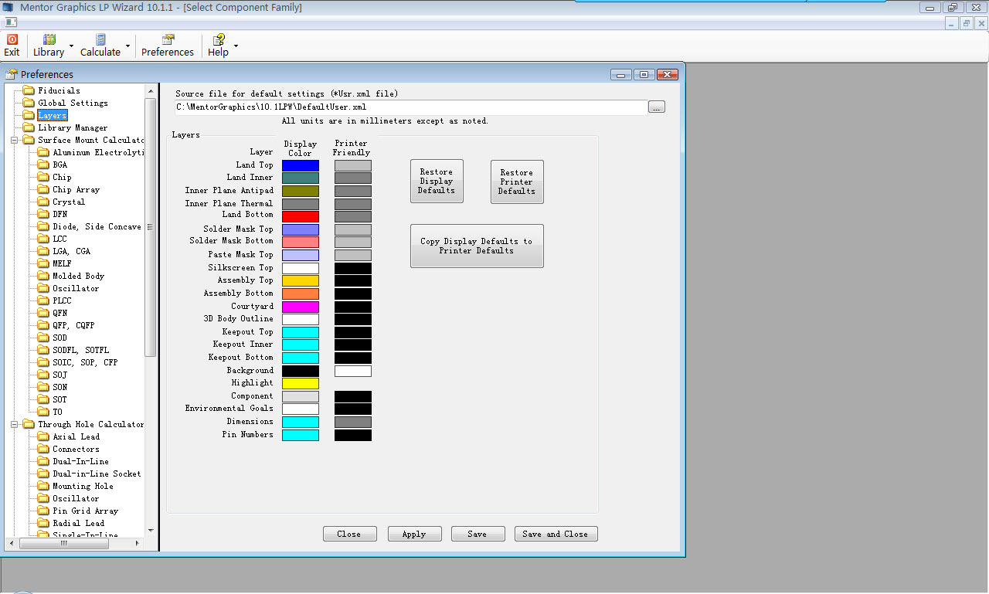
Task: Click the SOD folder icon
Action: pos(43,338)
